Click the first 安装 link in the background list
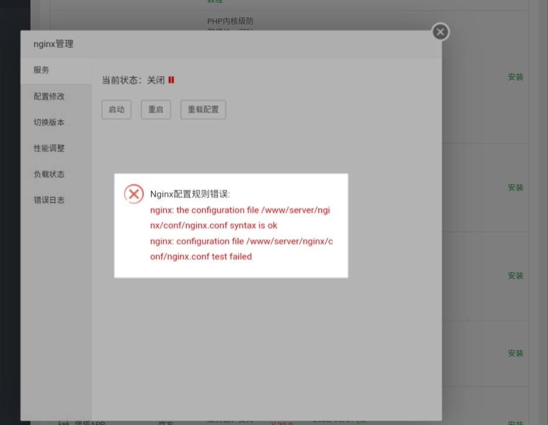The image size is (548, 425). pyautogui.click(x=516, y=77)
